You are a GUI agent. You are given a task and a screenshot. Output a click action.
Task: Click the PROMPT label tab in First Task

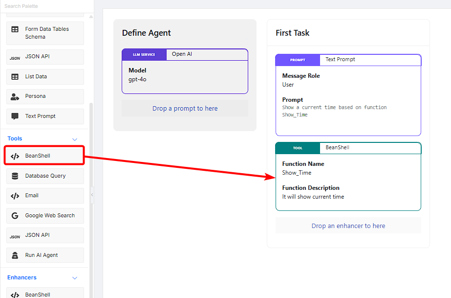(x=298, y=60)
